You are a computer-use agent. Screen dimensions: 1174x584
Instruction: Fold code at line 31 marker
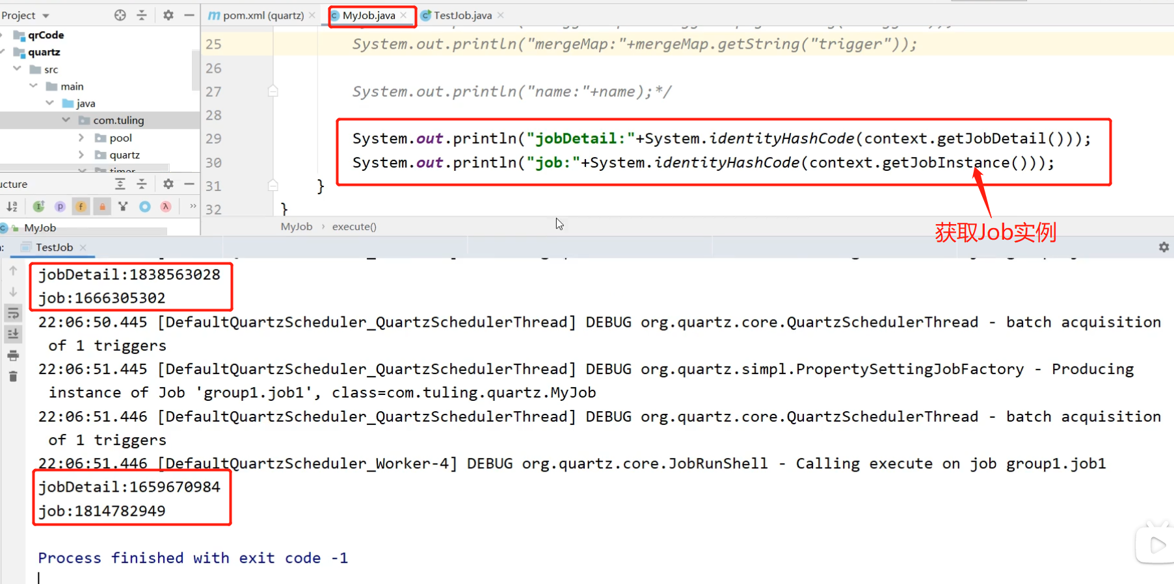tap(273, 185)
